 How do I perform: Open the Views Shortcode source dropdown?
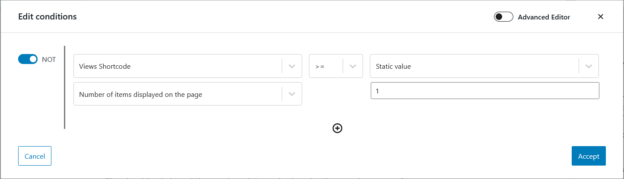point(188,66)
